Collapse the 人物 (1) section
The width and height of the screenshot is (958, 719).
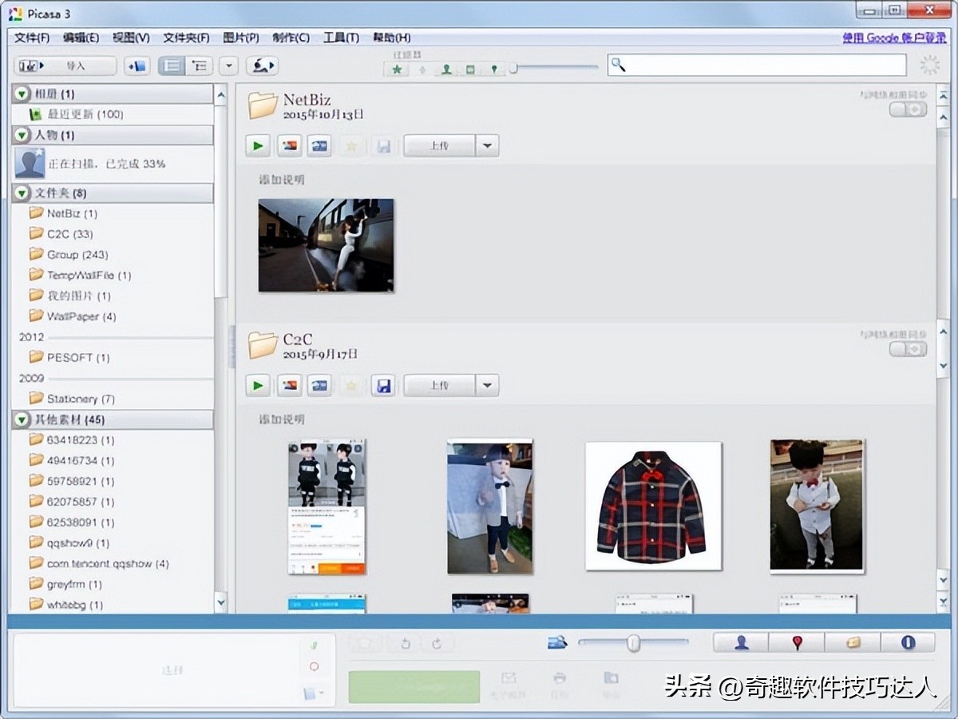click(22, 135)
